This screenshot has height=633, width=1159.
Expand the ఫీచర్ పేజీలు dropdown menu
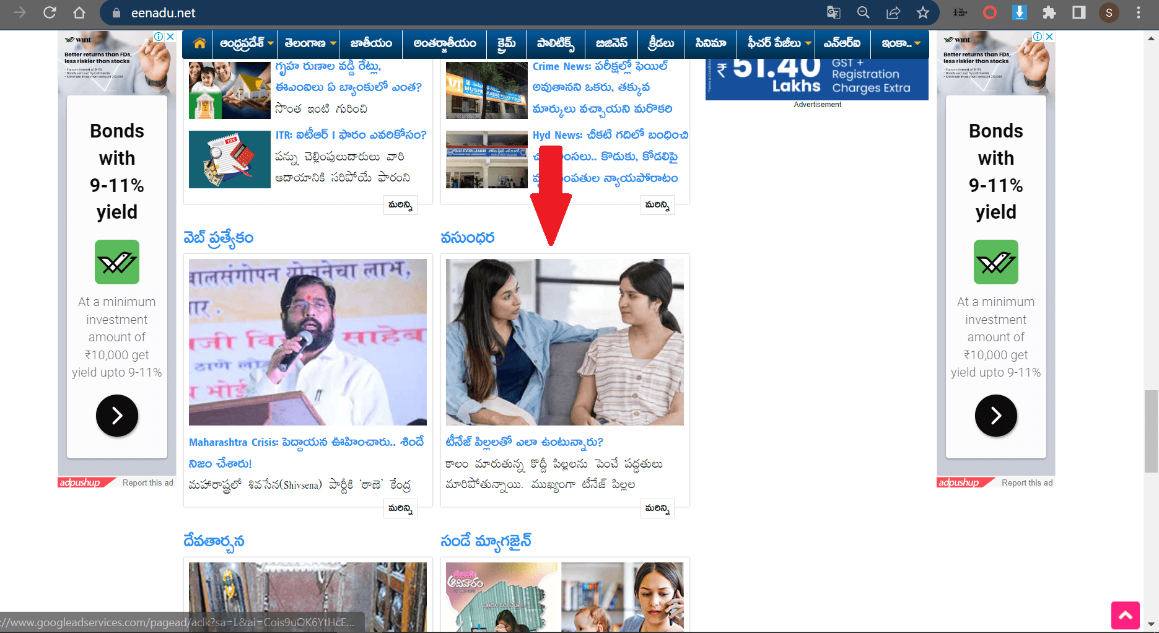(808, 43)
